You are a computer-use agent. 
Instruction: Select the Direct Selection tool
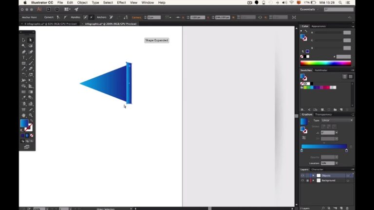31,40
